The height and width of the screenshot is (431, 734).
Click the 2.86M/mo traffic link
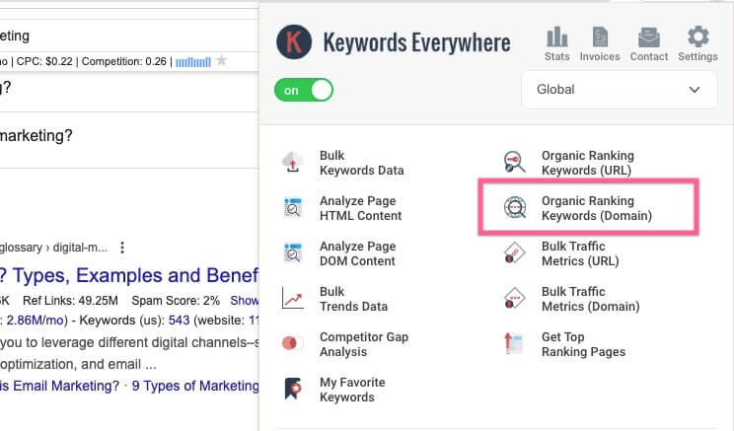click(35, 321)
